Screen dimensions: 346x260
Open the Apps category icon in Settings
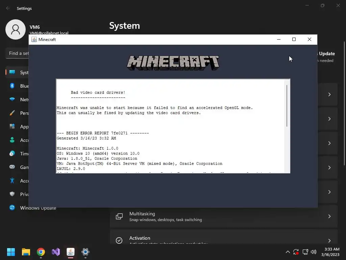pyautogui.click(x=12, y=127)
